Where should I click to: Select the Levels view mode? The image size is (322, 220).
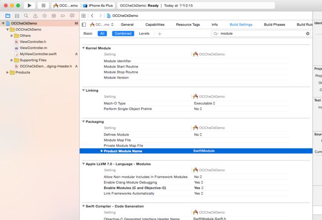click(x=144, y=34)
